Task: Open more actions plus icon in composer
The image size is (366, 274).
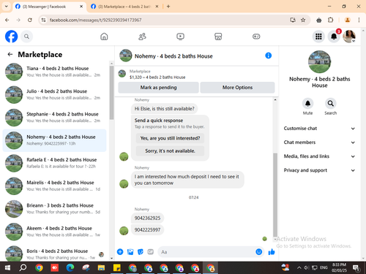Action: [120, 251]
